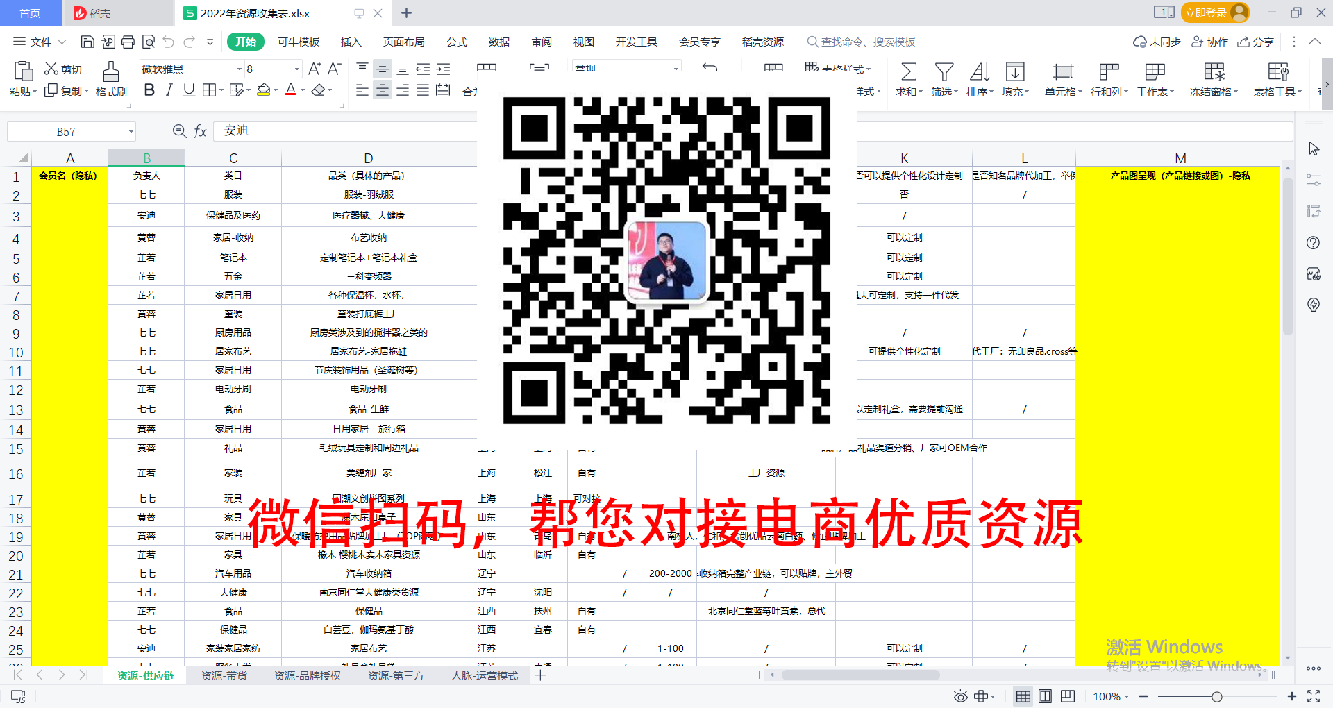Add a new sheet with plus icon
Viewport: 1333px width, 708px height.
tap(541, 675)
